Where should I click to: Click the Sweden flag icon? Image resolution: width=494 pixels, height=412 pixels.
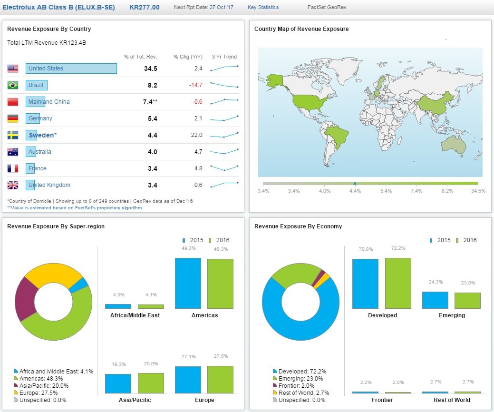point(13,135)
